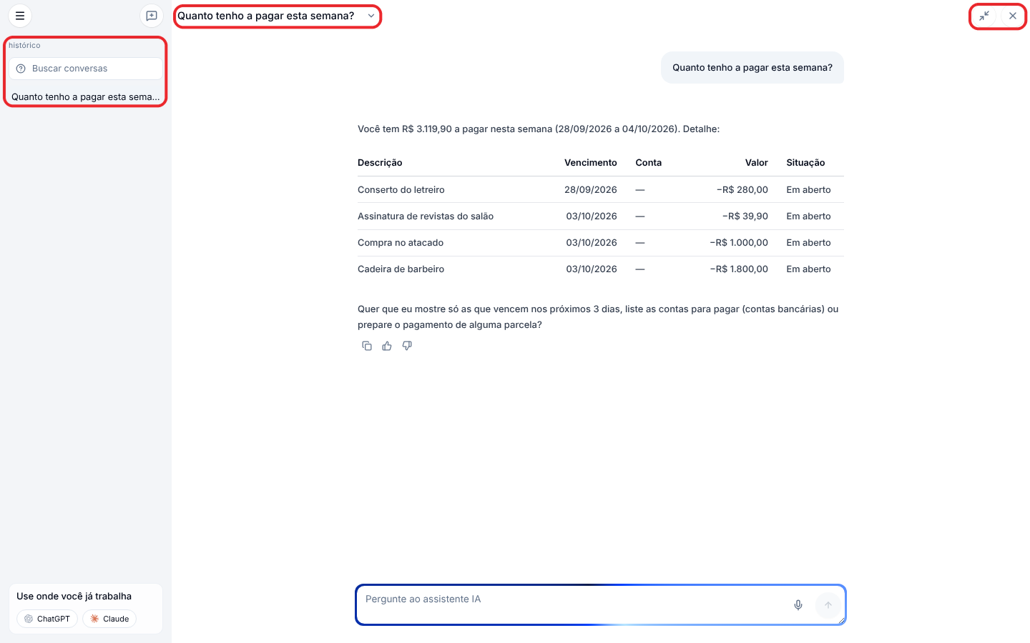The height and width of the screenshot is (643, 1030).
Task: Click the user message bubble
Action: tap(752, 68)
